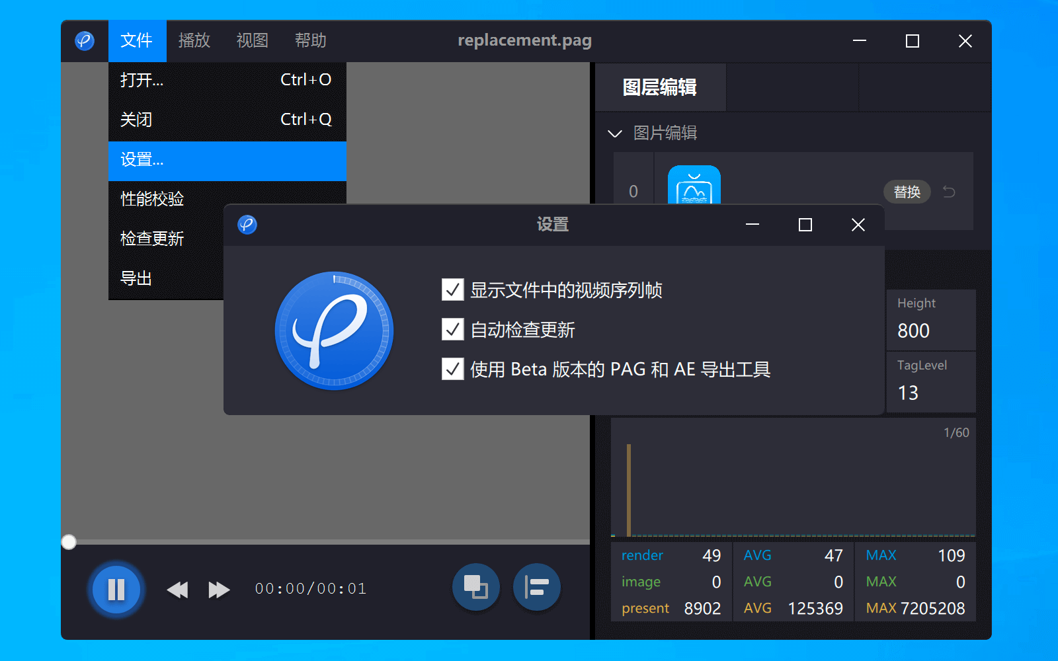Expand the 导出 submenu
This screenshot has height=661, width=1058.
point(136,278)
